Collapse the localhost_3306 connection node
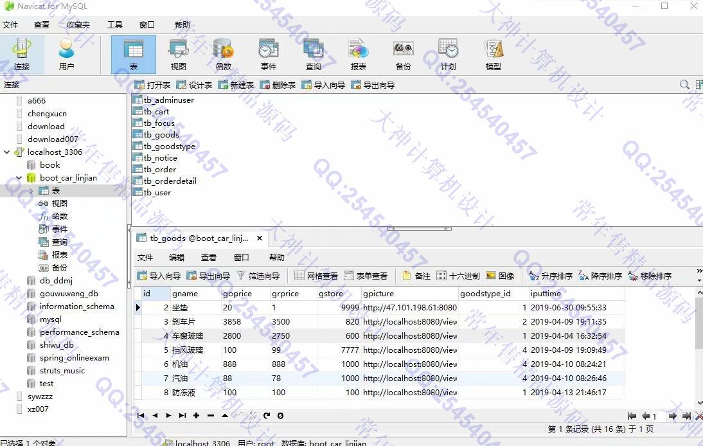The width and height of the screenshot is (703, 446). coord(7,152)
